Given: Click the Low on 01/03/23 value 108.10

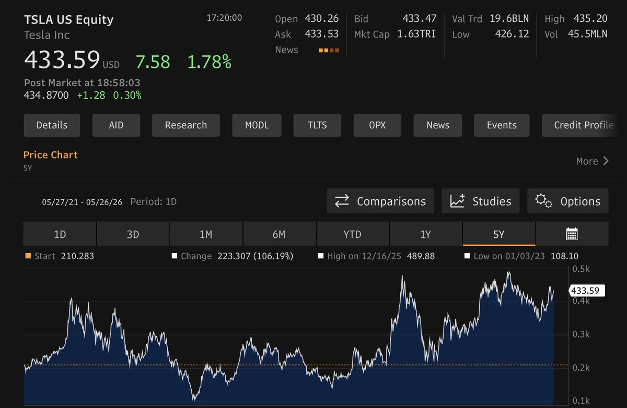Looking at the screenshot, I should tap(564, 256).
